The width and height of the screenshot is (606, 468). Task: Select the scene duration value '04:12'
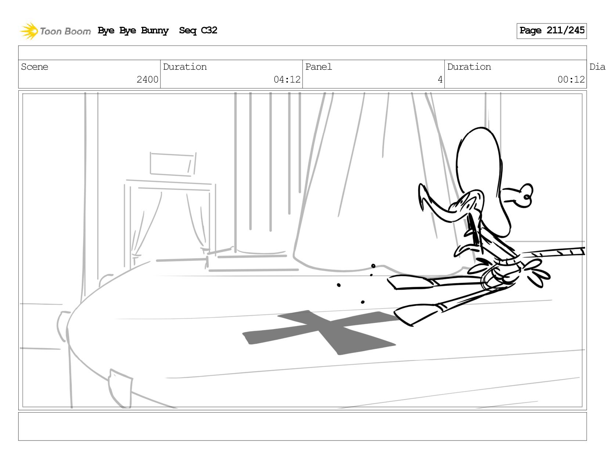coord(287,80)
